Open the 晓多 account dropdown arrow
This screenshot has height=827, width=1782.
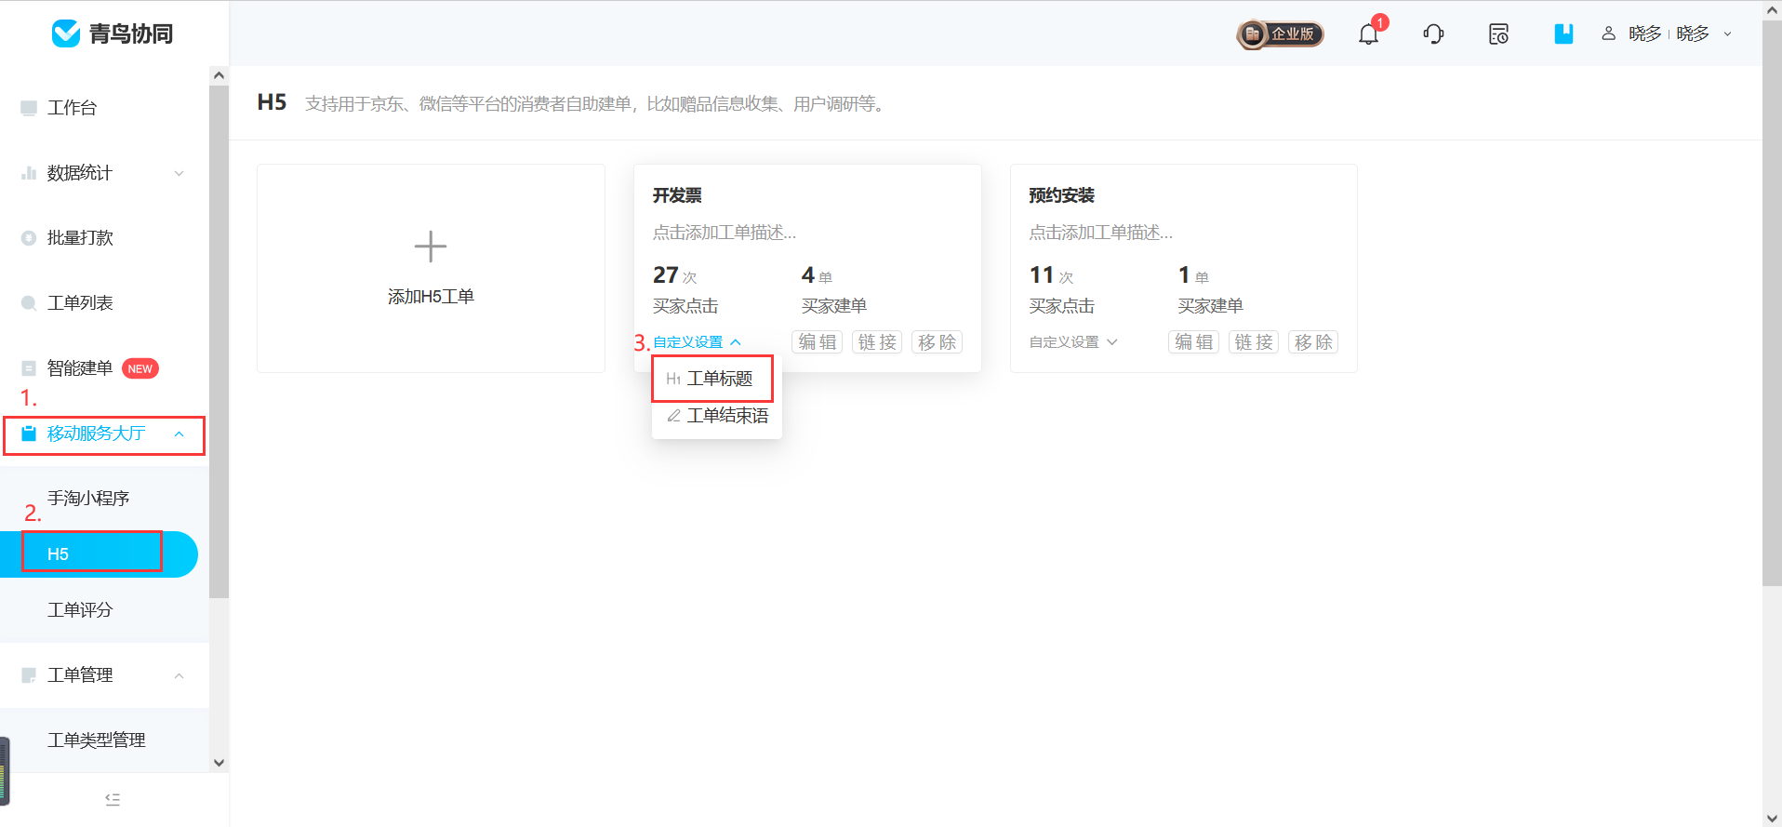pyautogui.click(x=1728, y=34)
